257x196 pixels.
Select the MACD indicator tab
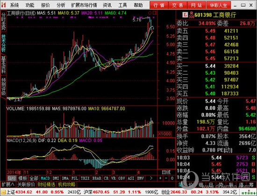pos(45,178)
